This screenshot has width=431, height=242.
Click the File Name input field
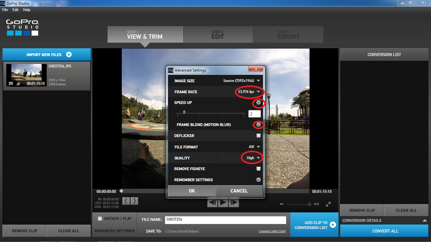226,220
